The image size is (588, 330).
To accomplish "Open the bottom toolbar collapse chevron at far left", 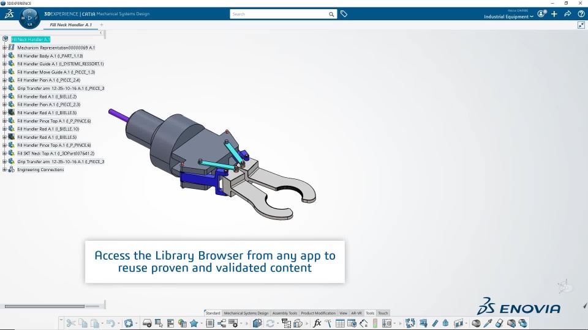I will coord(61,319).
